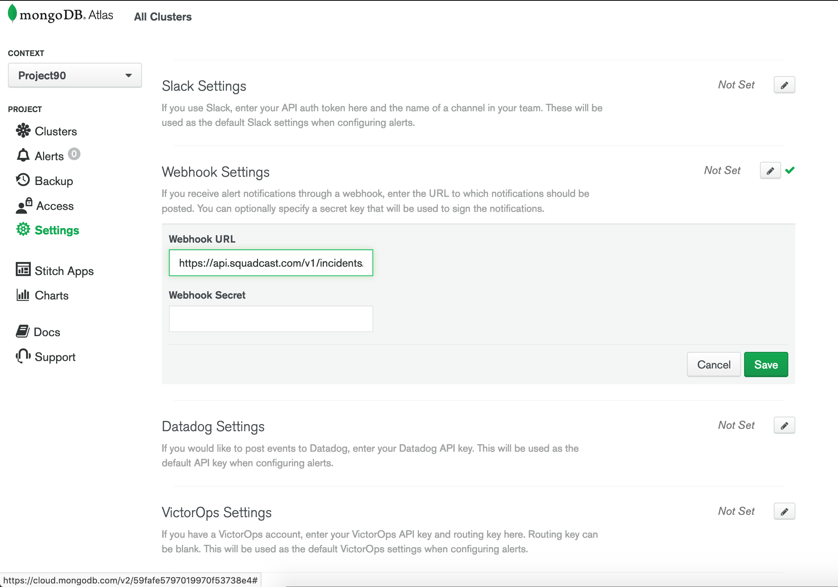Open the Access page icon
Screen dimensions: 838x587
click(24, 206)
